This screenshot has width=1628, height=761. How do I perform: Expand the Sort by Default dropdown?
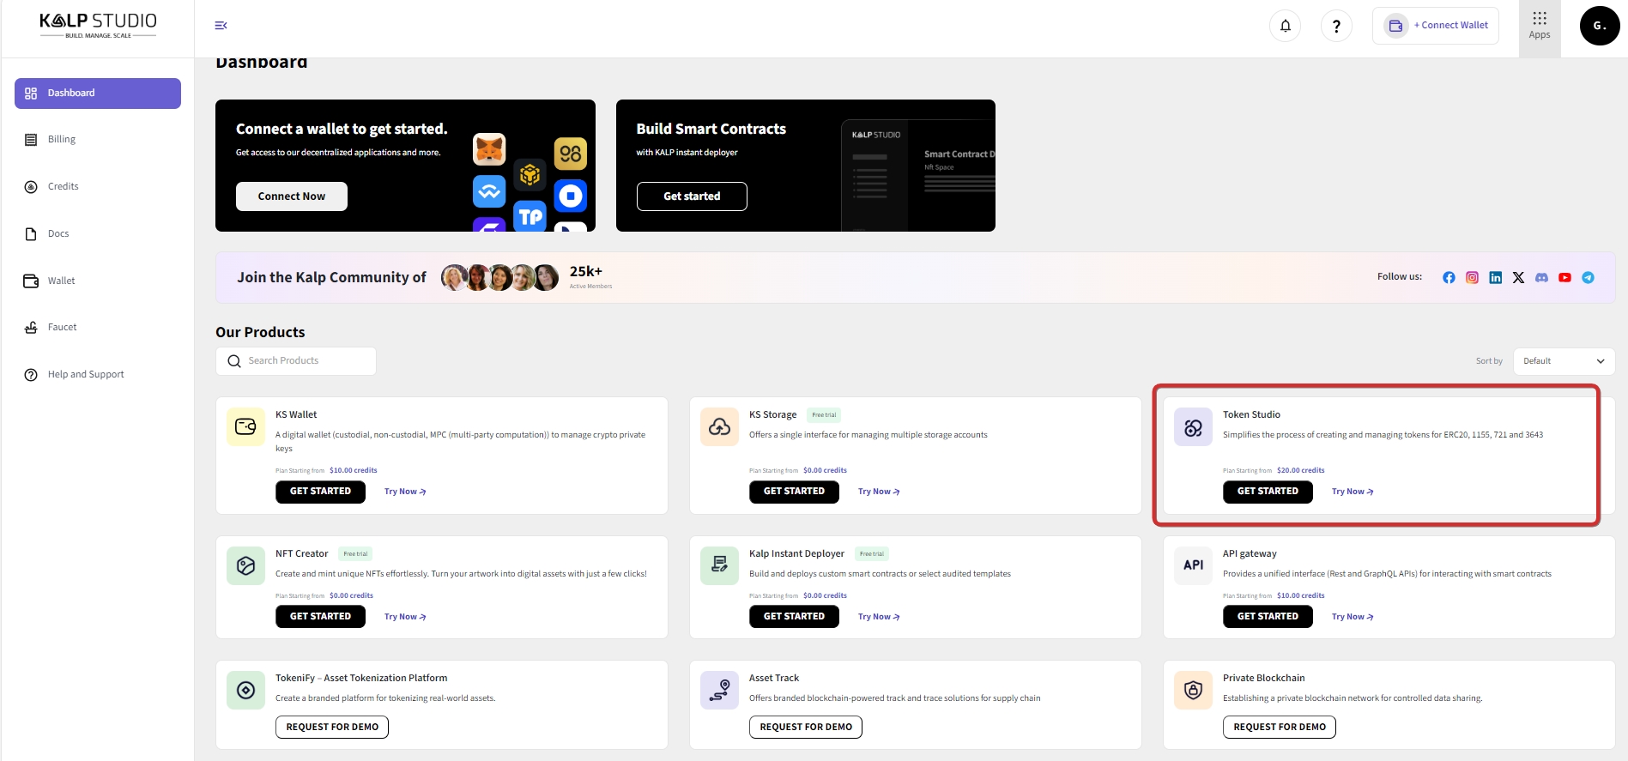(x=1563, y=361)
